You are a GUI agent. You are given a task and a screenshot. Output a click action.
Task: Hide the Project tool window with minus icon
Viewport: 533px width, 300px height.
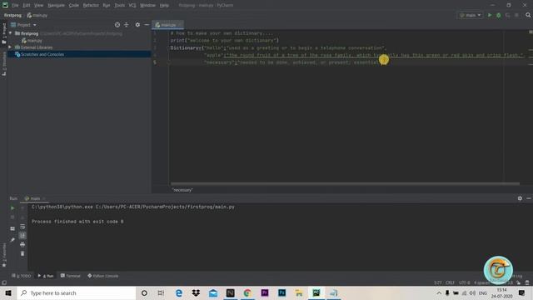pos(147,25)
